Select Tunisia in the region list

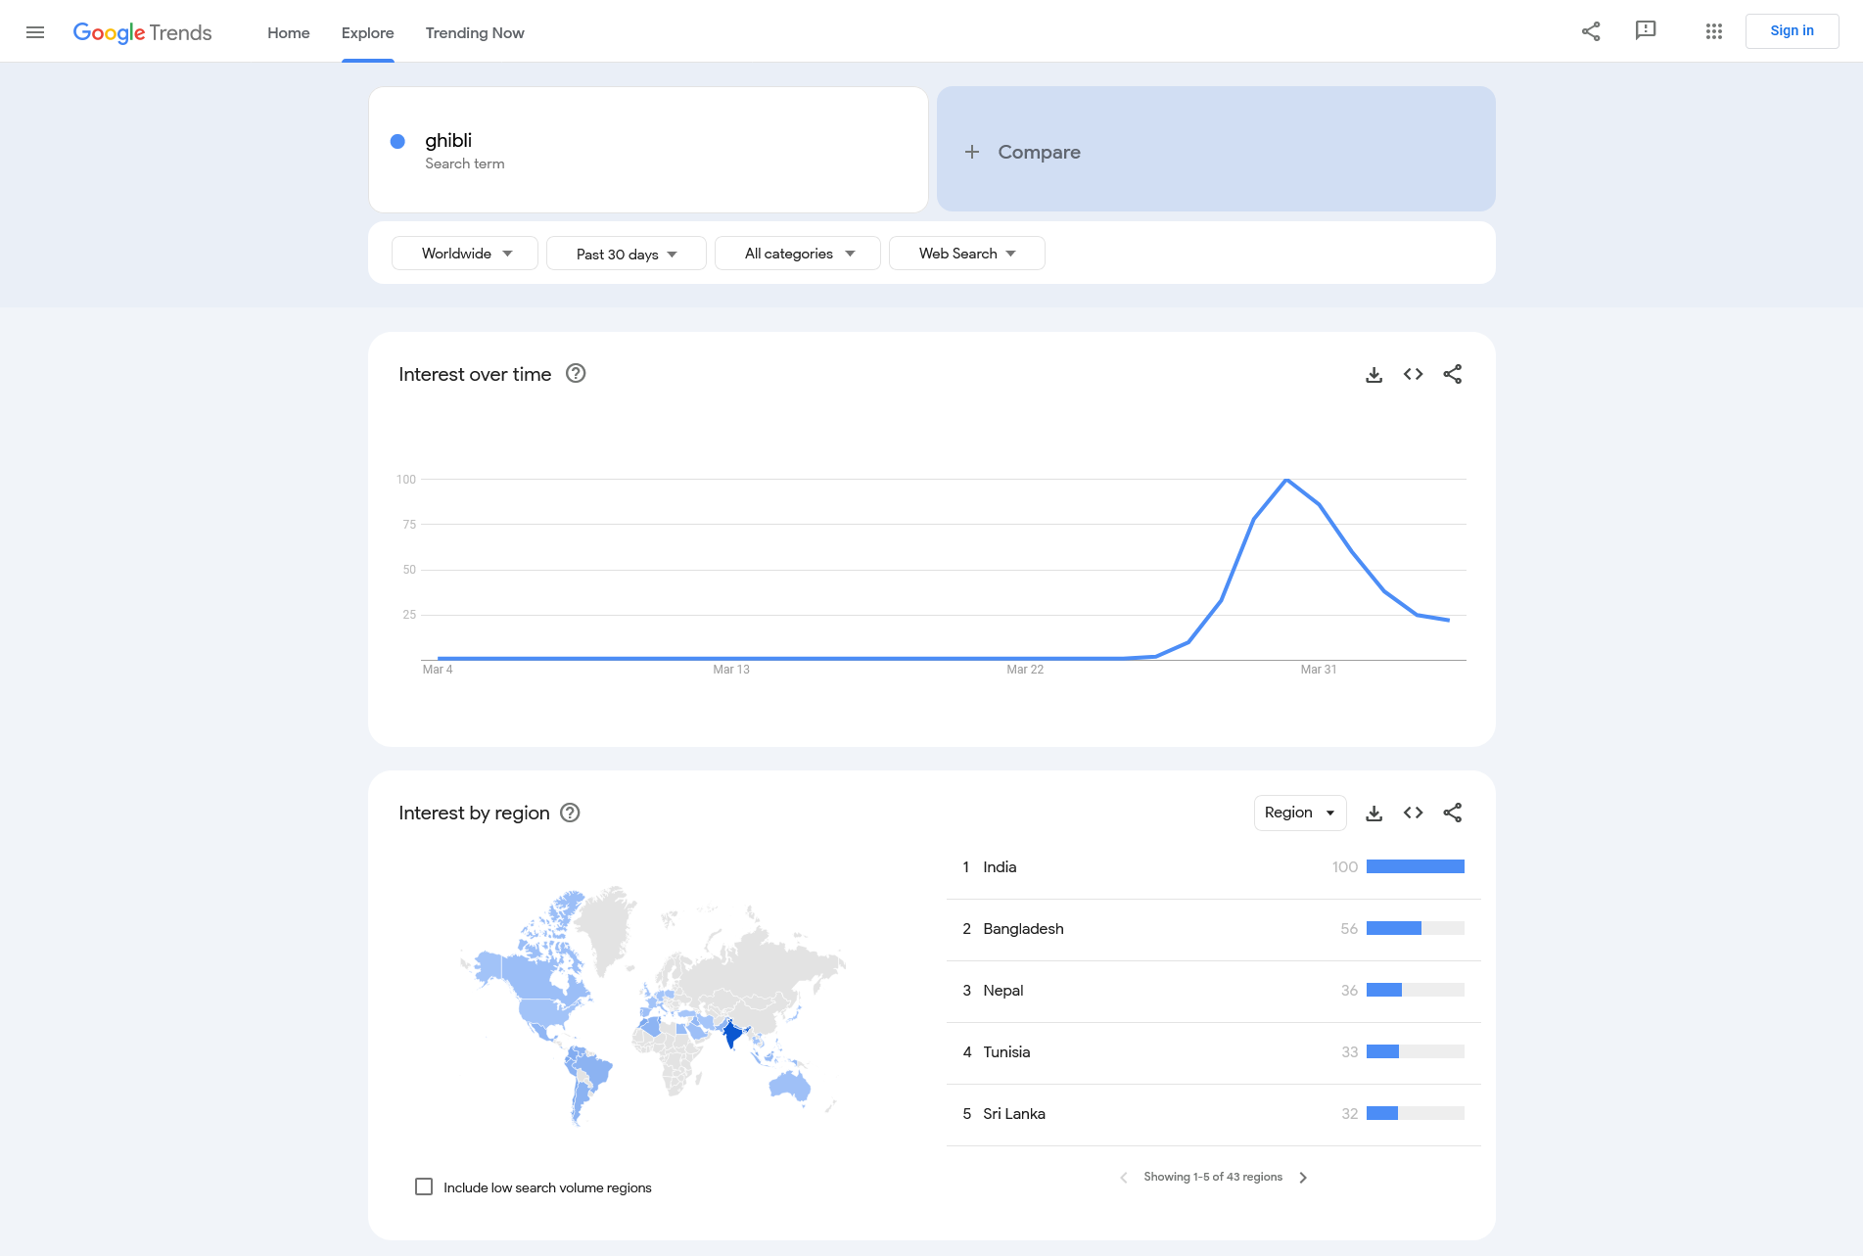click(x=1214, y=1052)
